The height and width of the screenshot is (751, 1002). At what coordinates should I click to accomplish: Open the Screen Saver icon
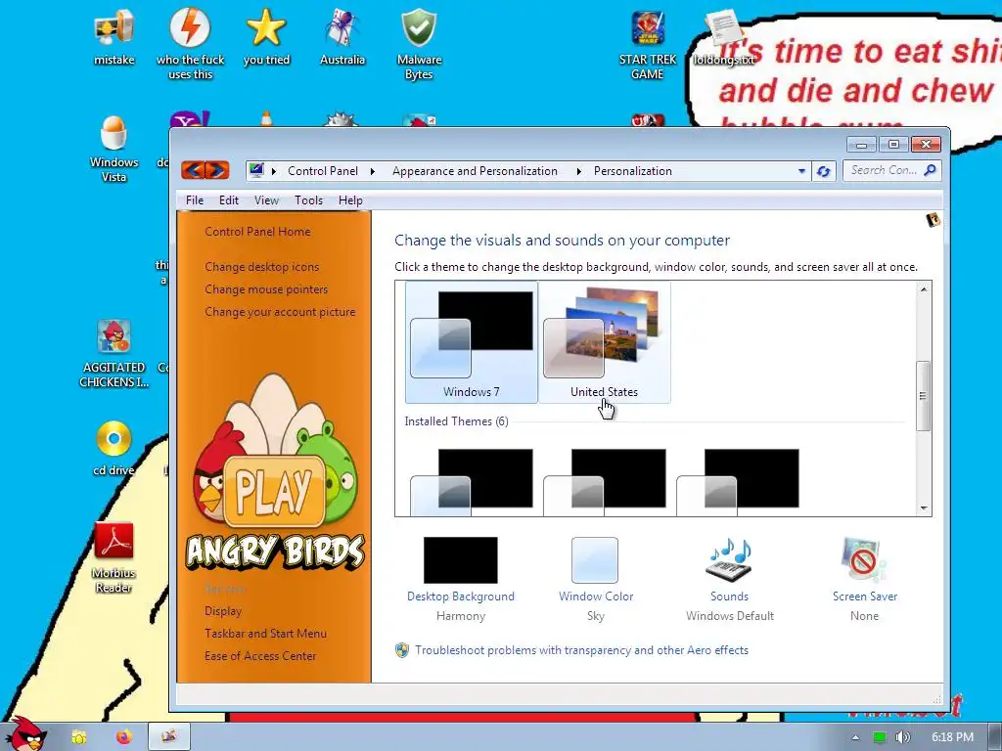(x=863, y=560)
